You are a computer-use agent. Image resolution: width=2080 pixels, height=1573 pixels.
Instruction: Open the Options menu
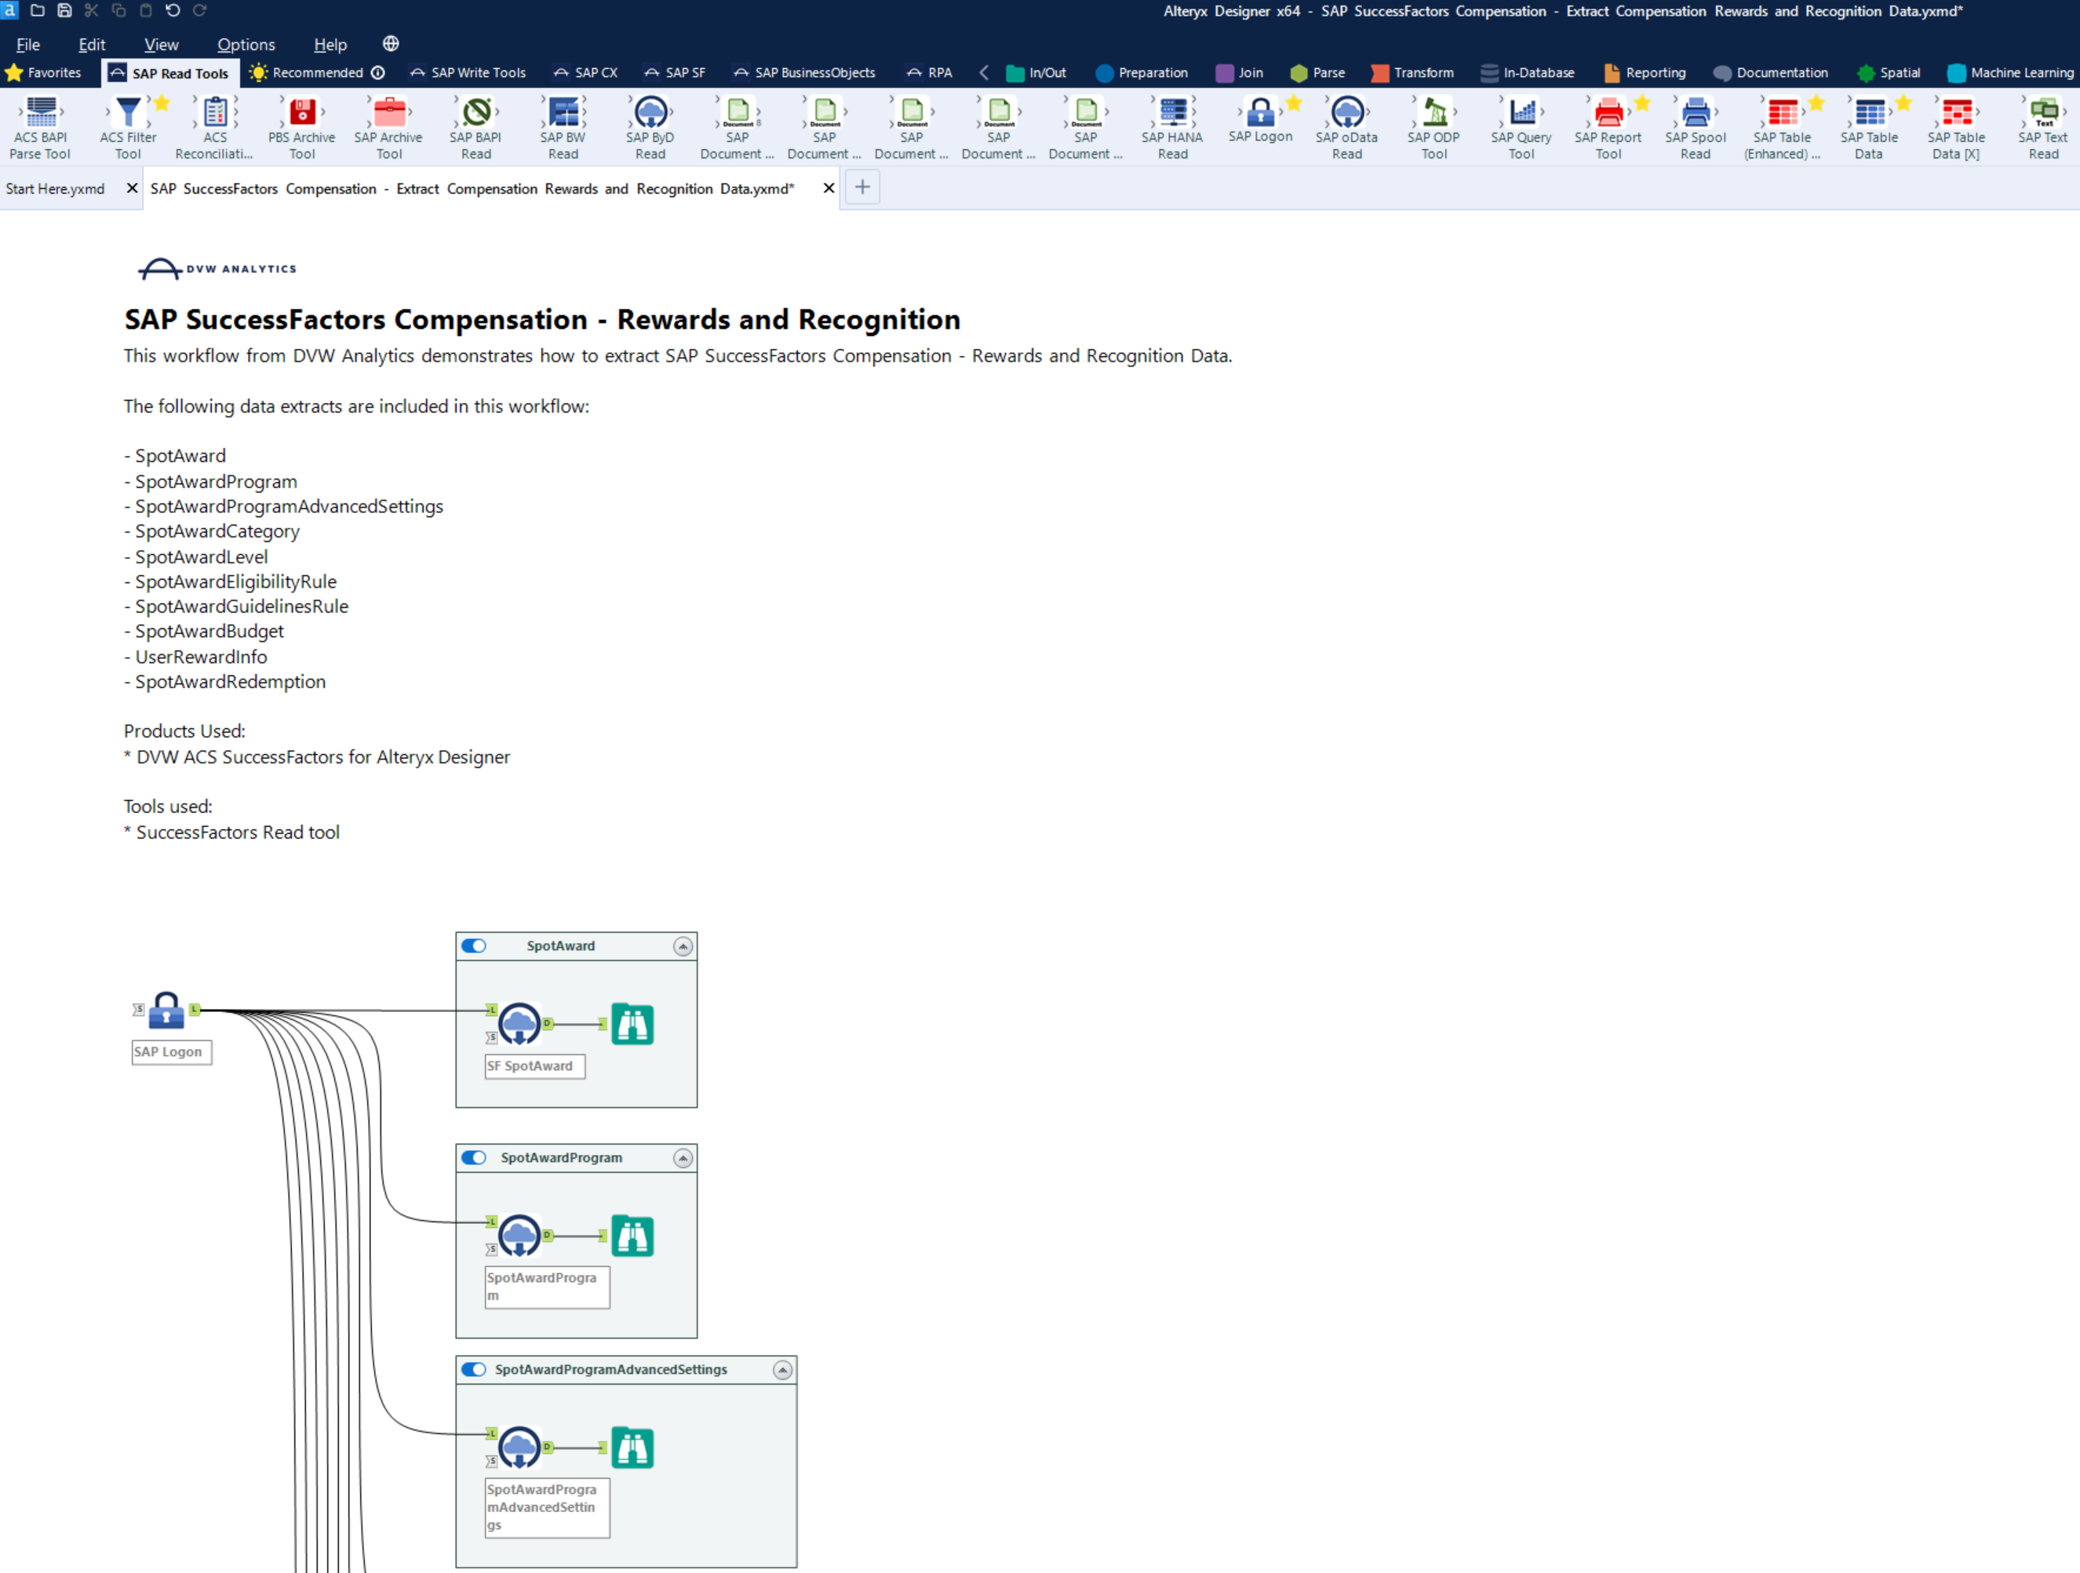[246, 44]
